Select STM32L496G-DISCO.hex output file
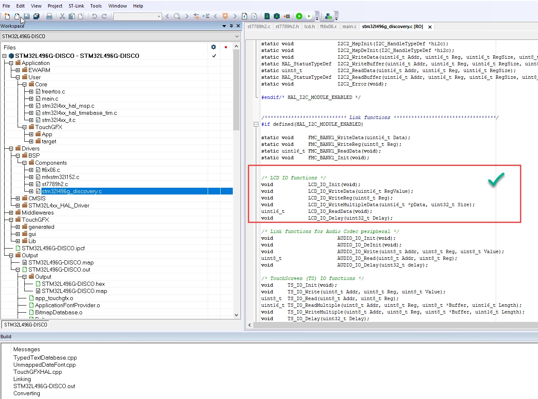This screenshot has width=538, height=399. (x=73, y=284)
